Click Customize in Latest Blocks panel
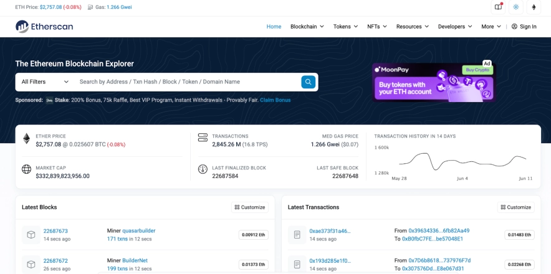 [x=249, y=207]
